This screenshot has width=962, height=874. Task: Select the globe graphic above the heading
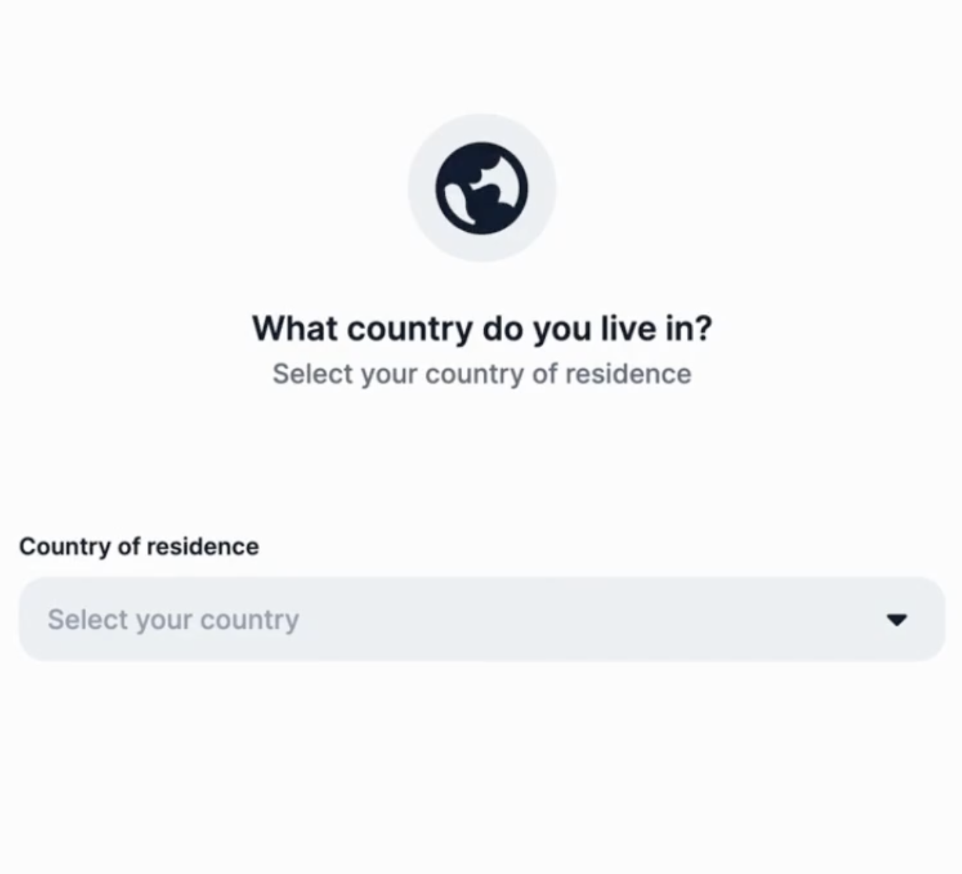[483, 188]
